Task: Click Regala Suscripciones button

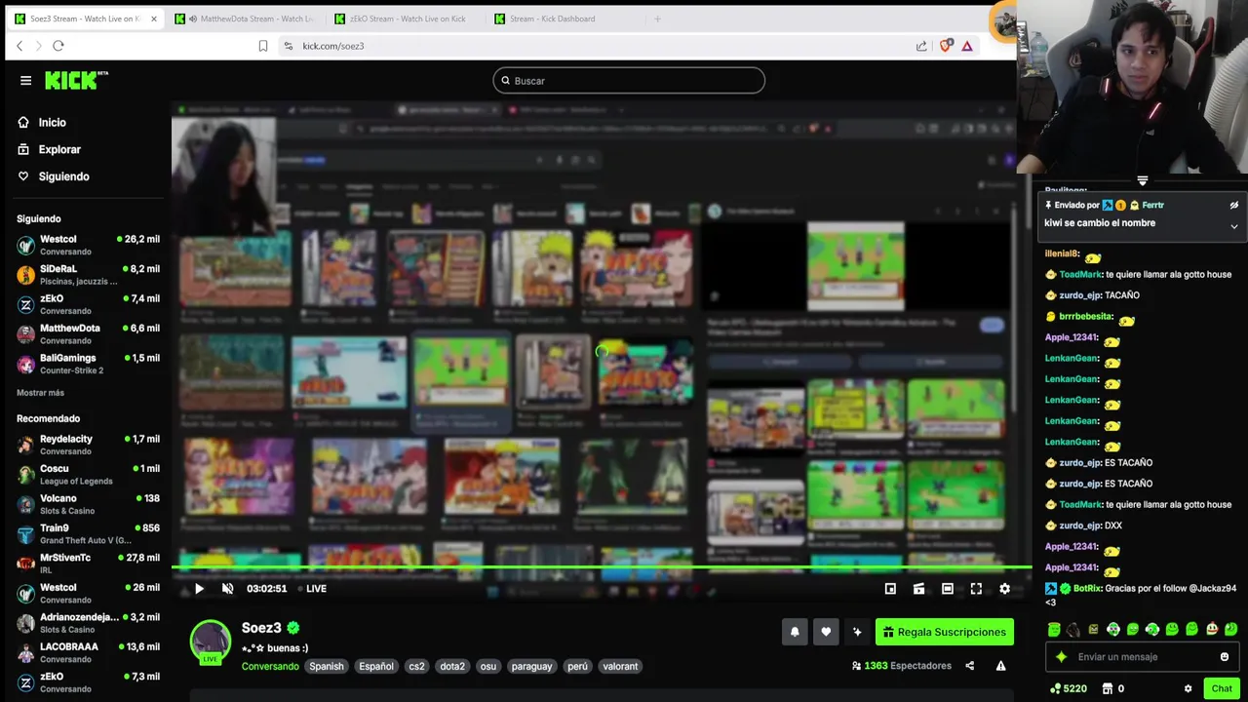Action: [945, 632]
